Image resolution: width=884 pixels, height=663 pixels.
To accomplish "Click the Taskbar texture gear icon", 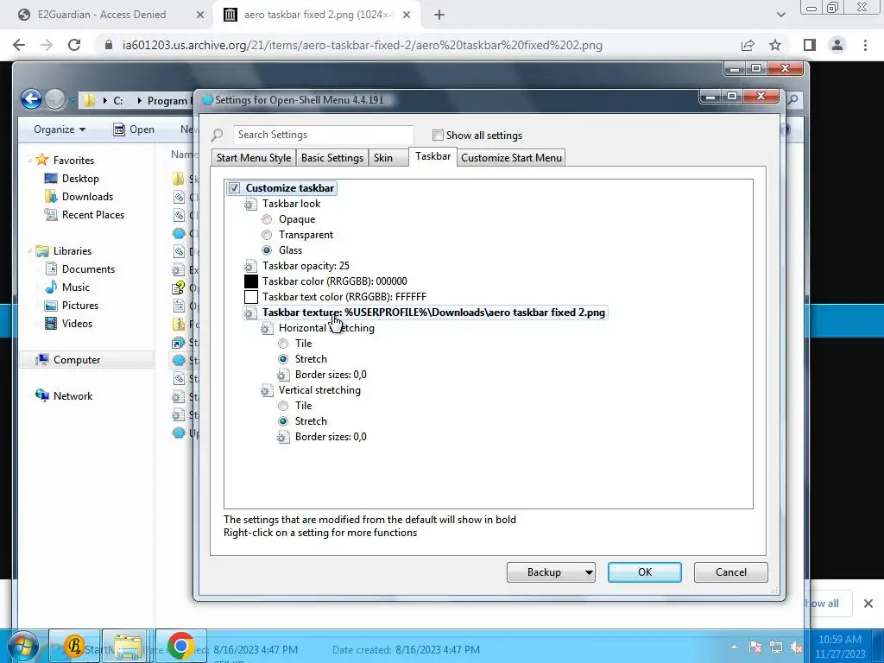I will pos(250,313).
